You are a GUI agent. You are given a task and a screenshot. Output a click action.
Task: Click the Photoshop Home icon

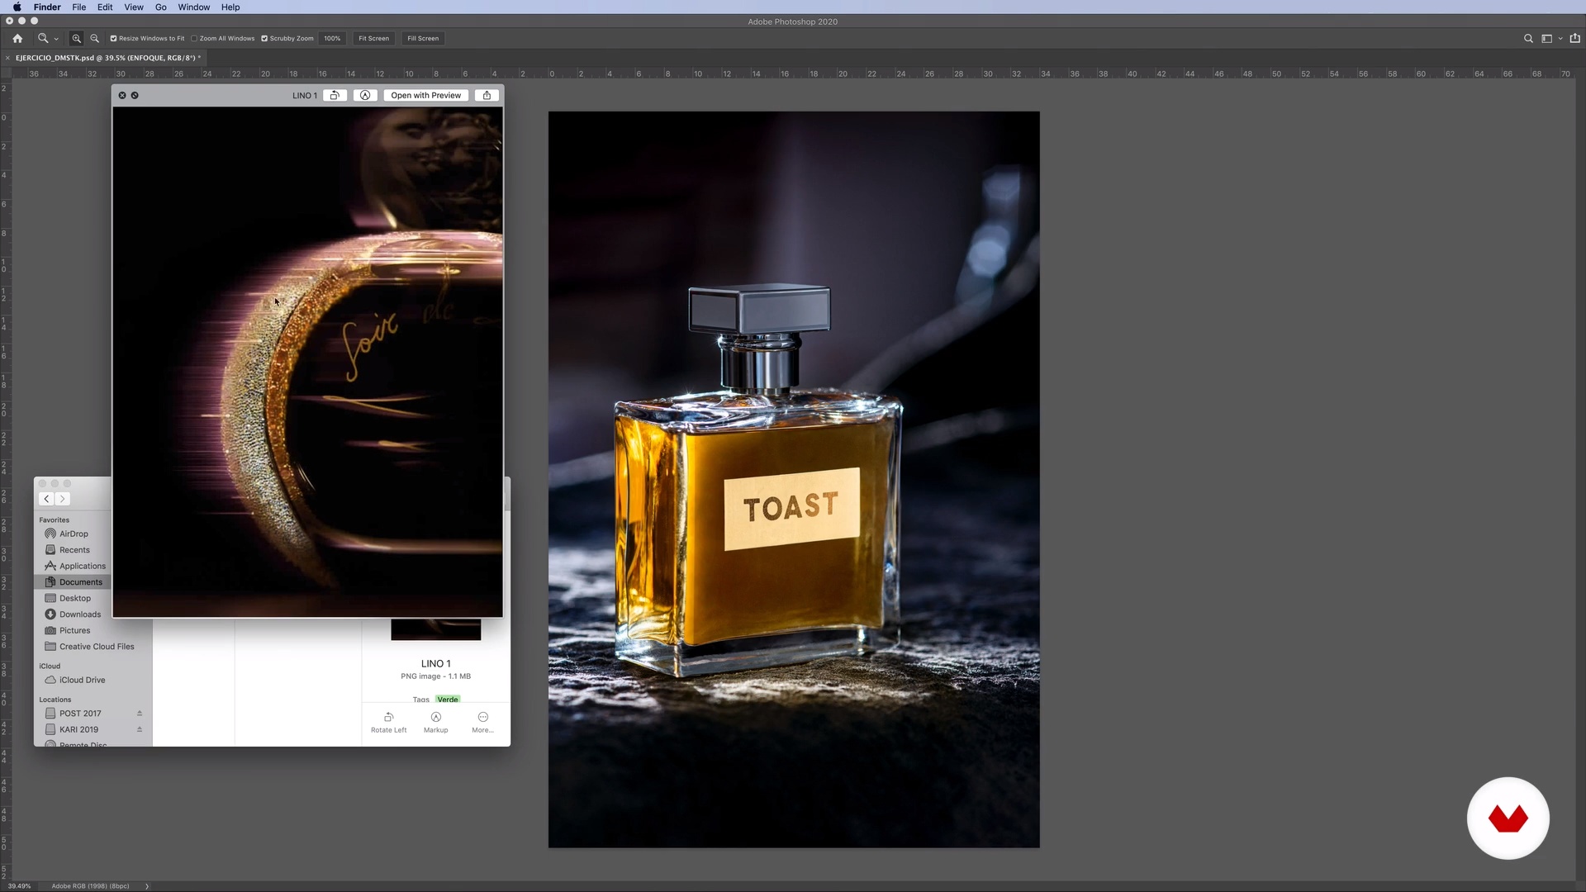[17, 38]
